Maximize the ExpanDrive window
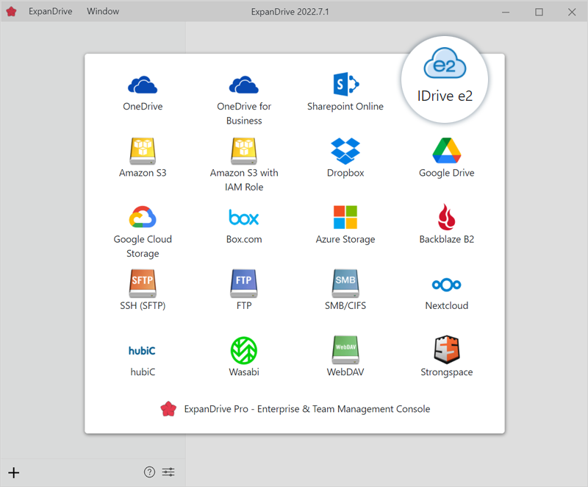This screenshot has width=588, height=487. tap(539, 12)
